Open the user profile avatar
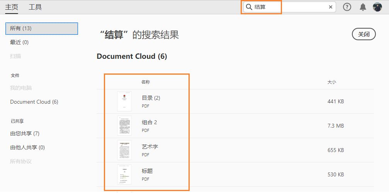 [377, 7]
